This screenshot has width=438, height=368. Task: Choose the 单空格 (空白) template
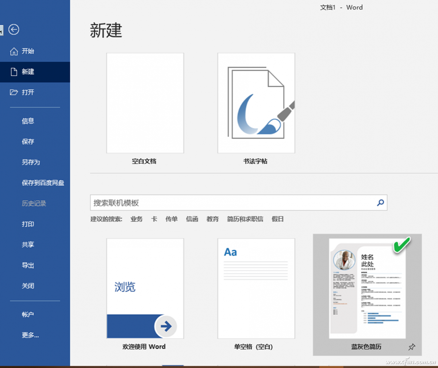256,288
